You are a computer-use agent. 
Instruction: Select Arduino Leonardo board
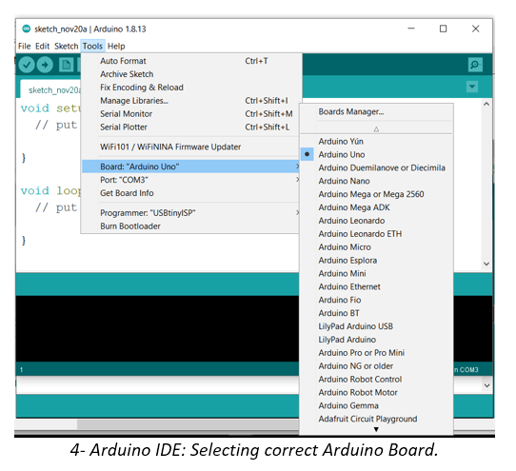(376, 221)
